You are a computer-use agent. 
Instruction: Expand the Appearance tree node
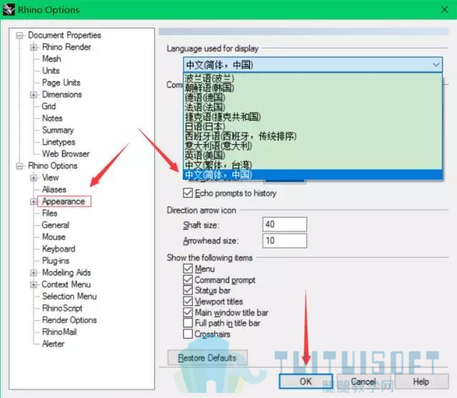(34, 201)
